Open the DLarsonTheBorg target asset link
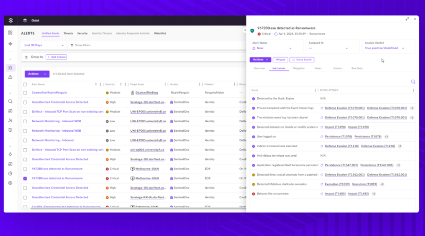425x236 pixels. click(x=147, y=93)
